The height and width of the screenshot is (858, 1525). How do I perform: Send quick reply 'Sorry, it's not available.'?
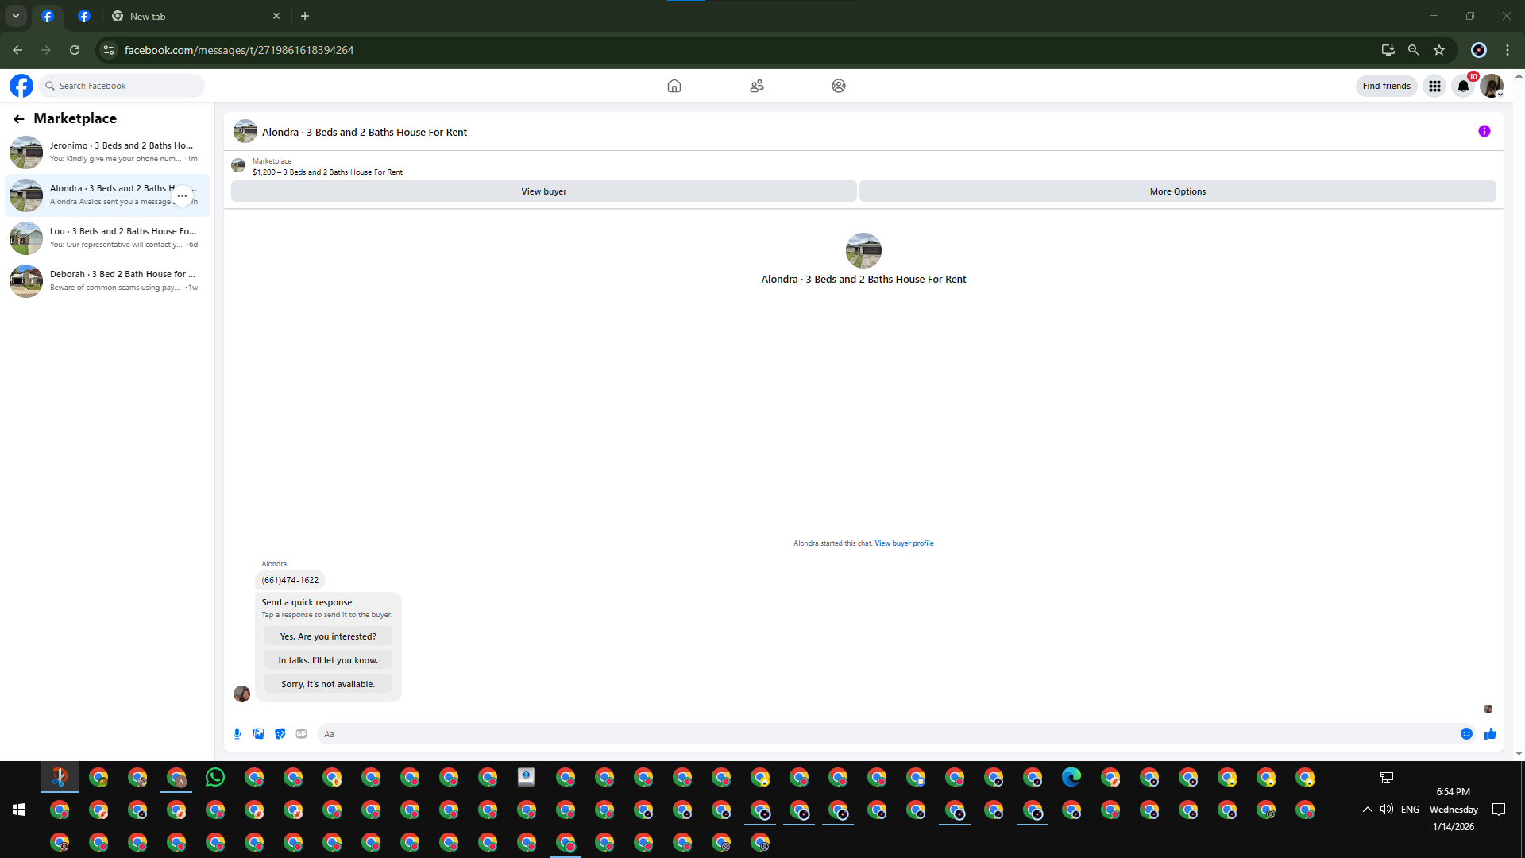328,684
